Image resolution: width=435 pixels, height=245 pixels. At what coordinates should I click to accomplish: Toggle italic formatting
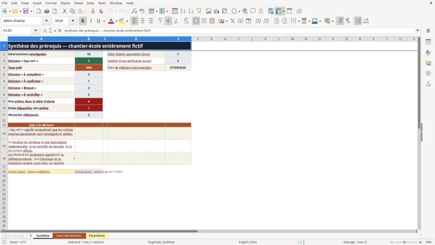point(91,21)
